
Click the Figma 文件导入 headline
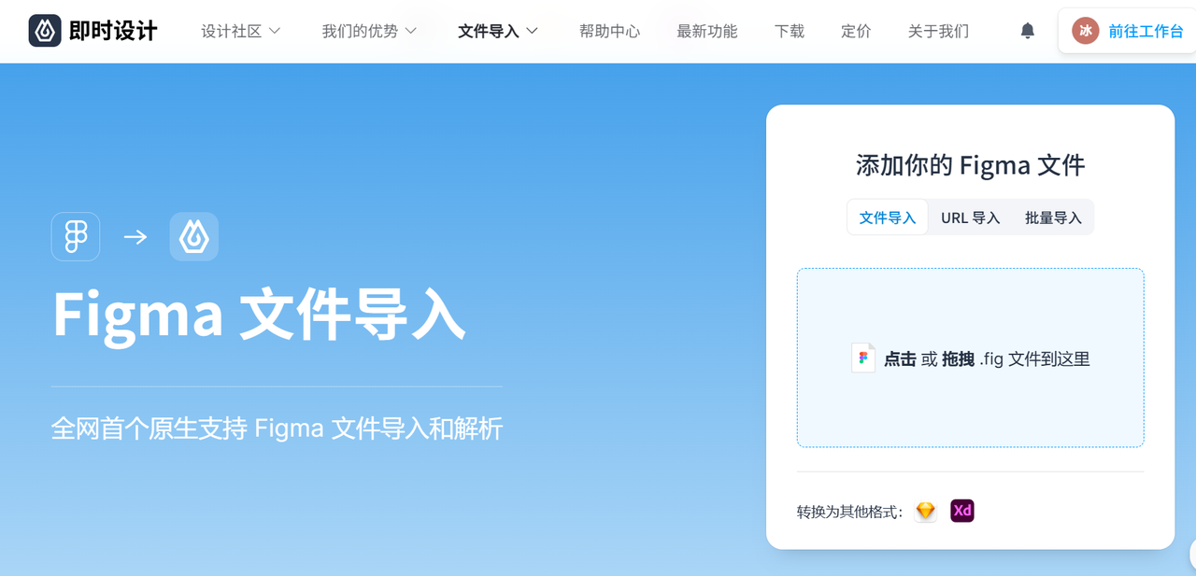coord(259,315)
